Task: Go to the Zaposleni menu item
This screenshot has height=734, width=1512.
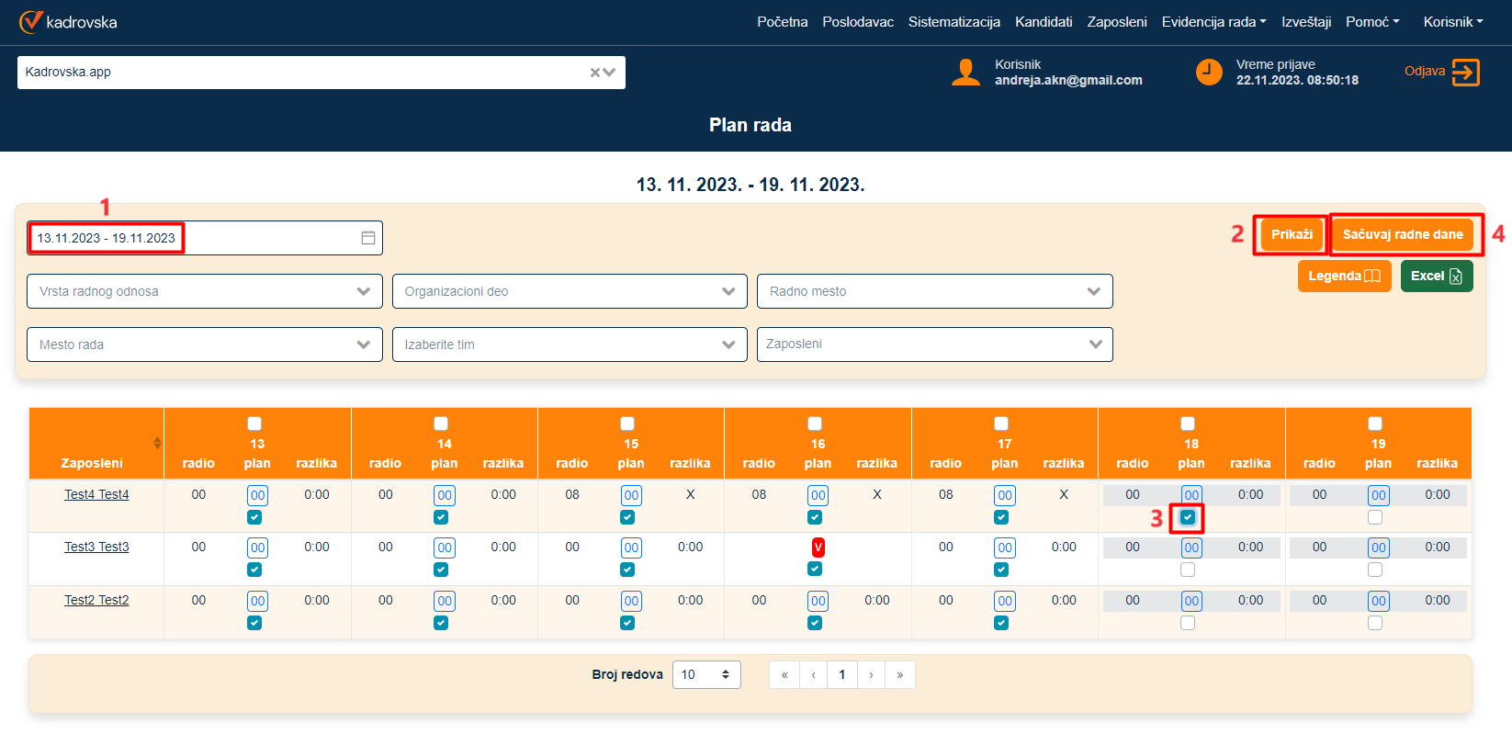Action: point(1116,22)
